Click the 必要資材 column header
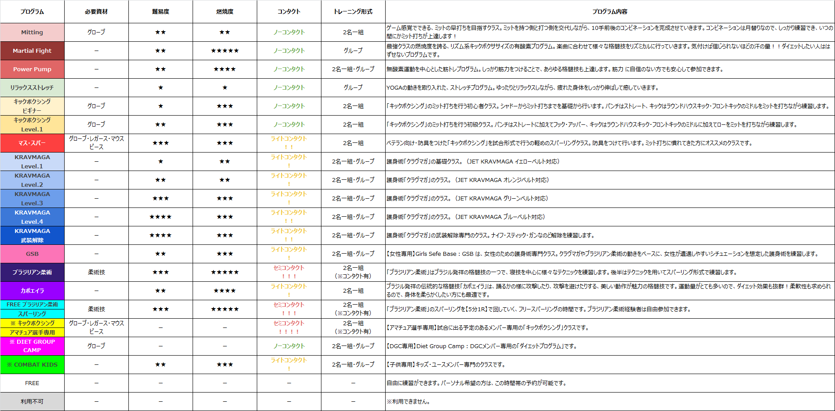 [x=96, y=11]
